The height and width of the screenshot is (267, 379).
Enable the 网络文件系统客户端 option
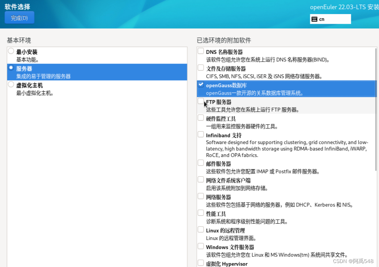[x=201, y=179]
